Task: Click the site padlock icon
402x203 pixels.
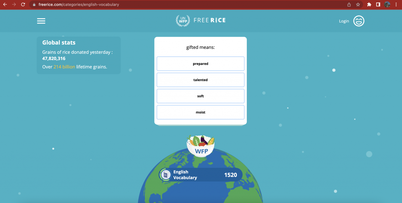Action: [34, 5]
